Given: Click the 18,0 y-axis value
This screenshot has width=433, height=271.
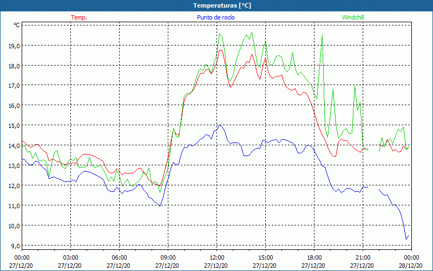Looking at the screenshot, I should point(15,66).
